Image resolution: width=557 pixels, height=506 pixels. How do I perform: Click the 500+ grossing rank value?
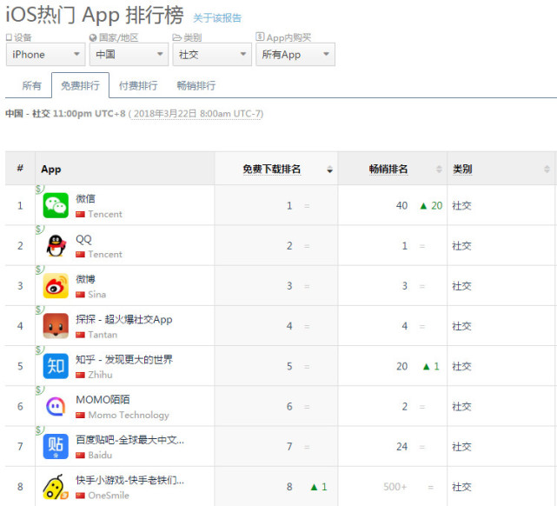tap(395, 487)
